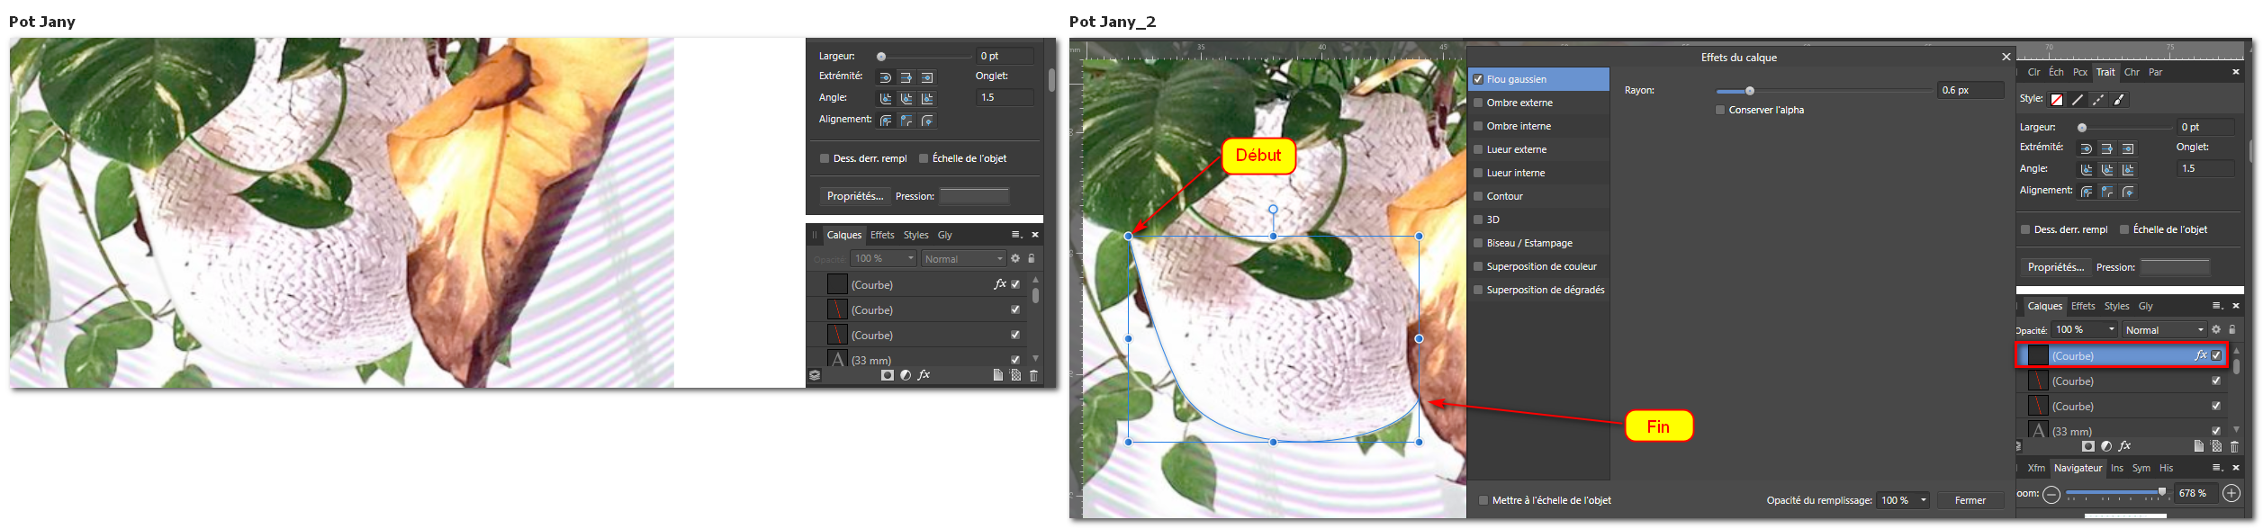Open the Navigateur panel menu
Image resolution: width=2263 pixels, height=529 pixels.
[2216, 468]
